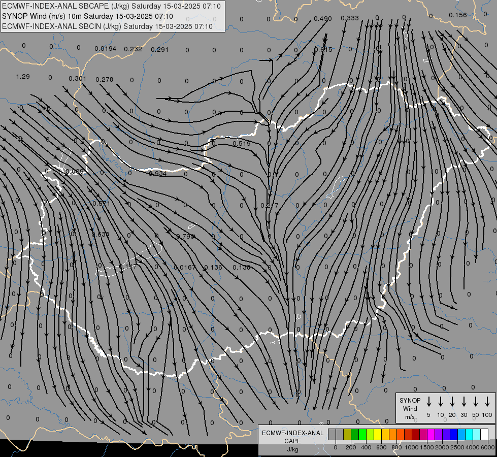Screen dimensions: 497x457
Task: Click the 0.009 CAPE value on map
Action: click(75, 172)
